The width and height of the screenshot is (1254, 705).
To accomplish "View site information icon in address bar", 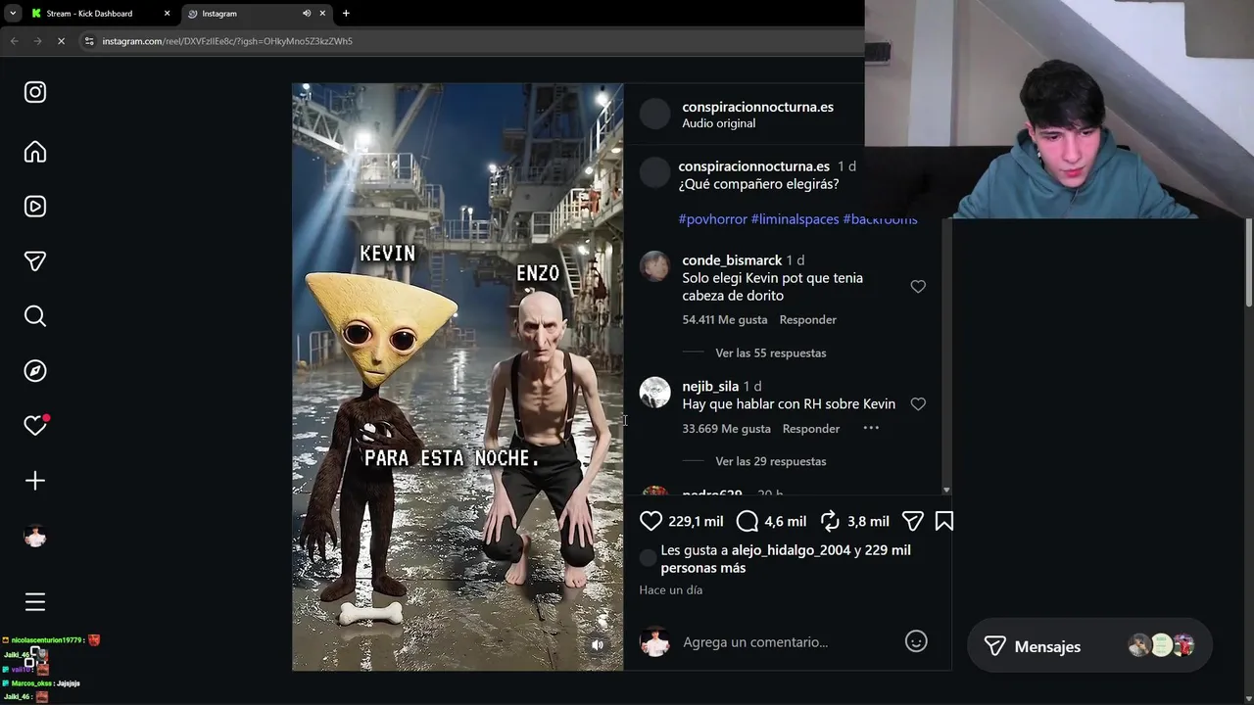I will (x=89, y=41).
